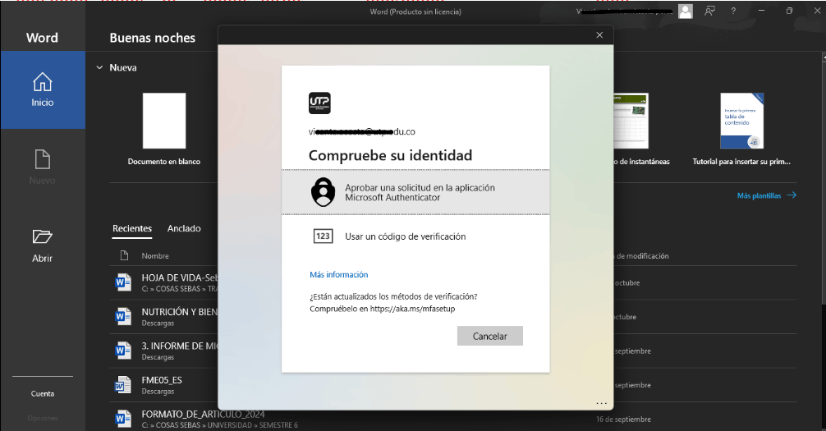Image resolution: width=826 pixels, height=431 pixels.
Task: Click the Cancelar button
Action: [x=490, y=336]
